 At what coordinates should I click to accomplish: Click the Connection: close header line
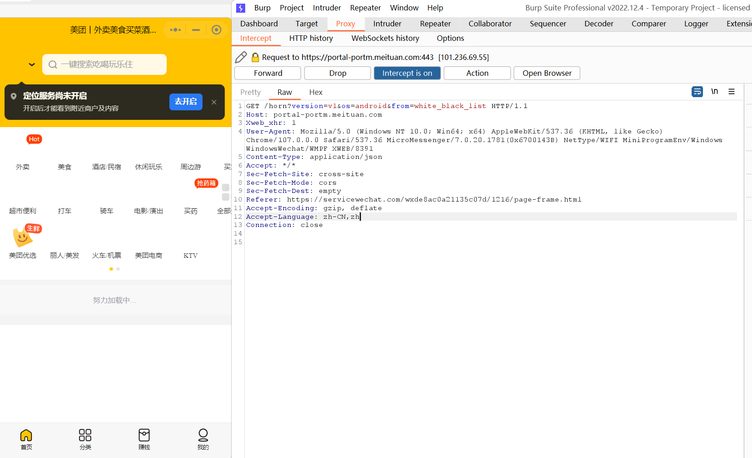click(x=285, y=225)
